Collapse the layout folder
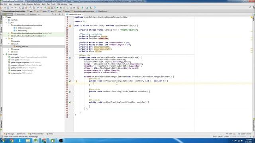This screenshot has height=143, width=255. (9, 44)
